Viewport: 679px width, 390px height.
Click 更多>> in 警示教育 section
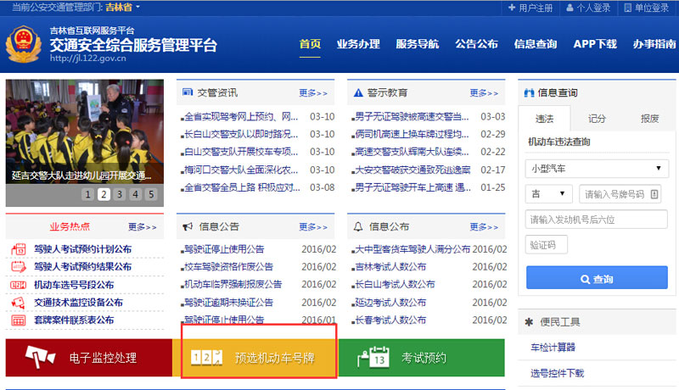coord(484,93)
